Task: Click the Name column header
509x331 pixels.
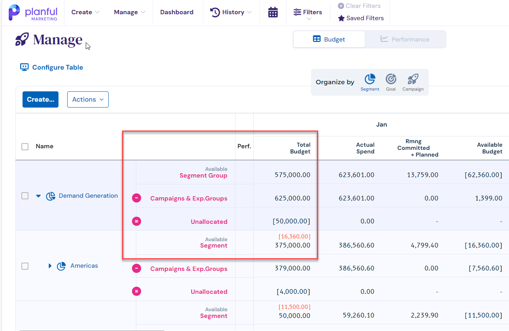Action: click(45, 146)
